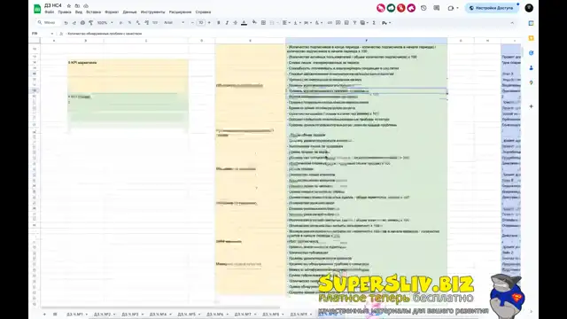Open the Вид menu
Image resolution: width=567 pixels, height=319 pixels.
tap(79, 12)
